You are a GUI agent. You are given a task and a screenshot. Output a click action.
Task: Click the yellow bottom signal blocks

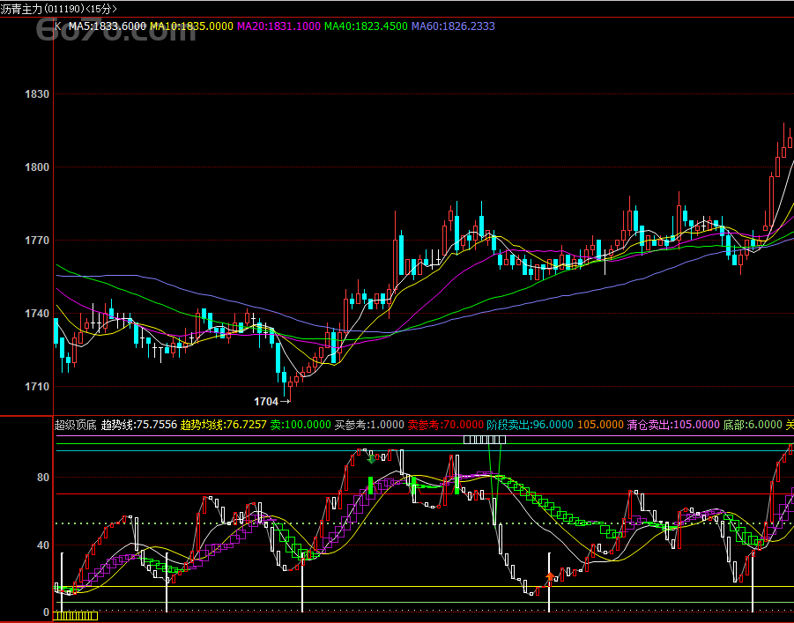pyautogui.click(x=76, y=616)
